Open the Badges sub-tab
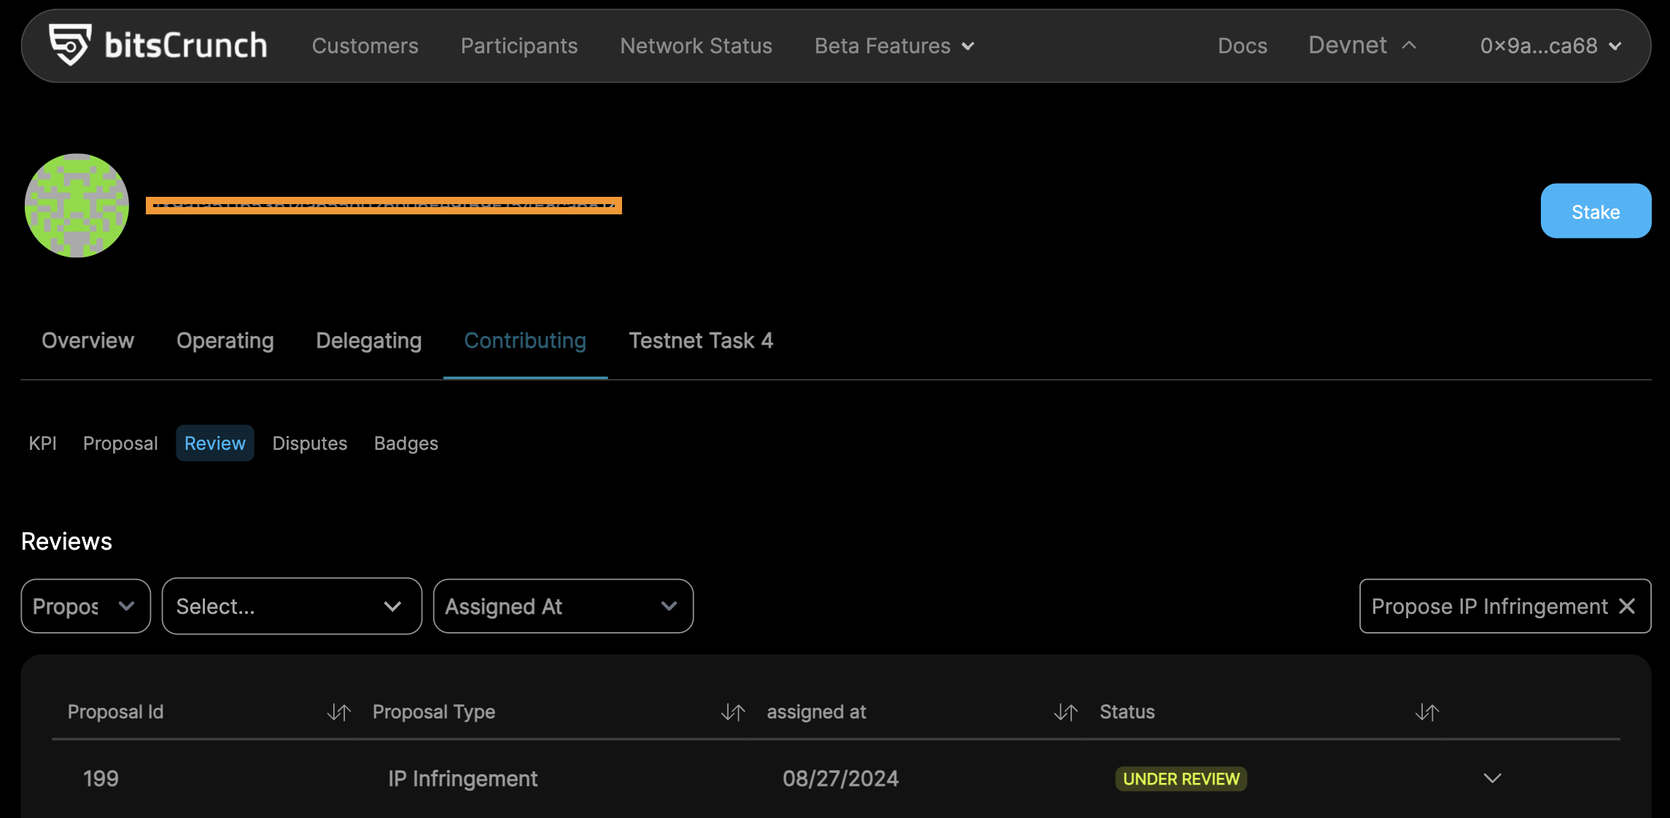1670x818 pixels. coord(405,443)
